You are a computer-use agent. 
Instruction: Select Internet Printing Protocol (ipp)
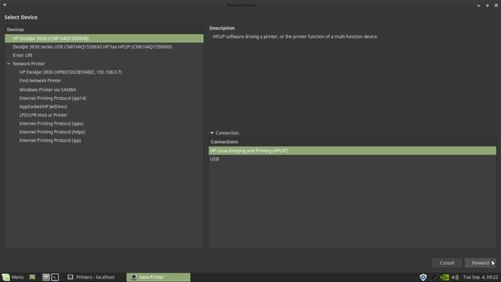click(x=104, y=140)
